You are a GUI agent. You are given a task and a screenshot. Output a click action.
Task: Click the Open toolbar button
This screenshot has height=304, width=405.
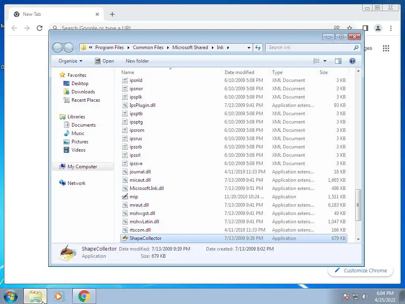pos(104,61)
